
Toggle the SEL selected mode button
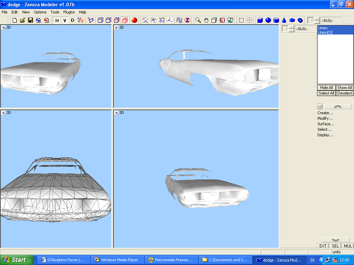coord(335,246)
